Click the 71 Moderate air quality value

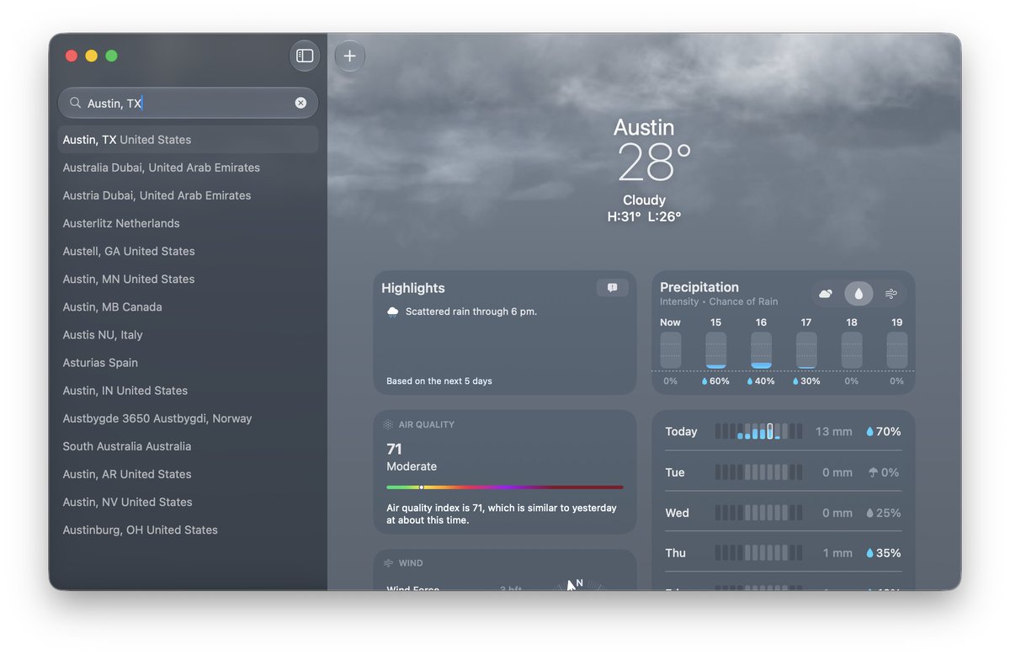click(412, 457)
